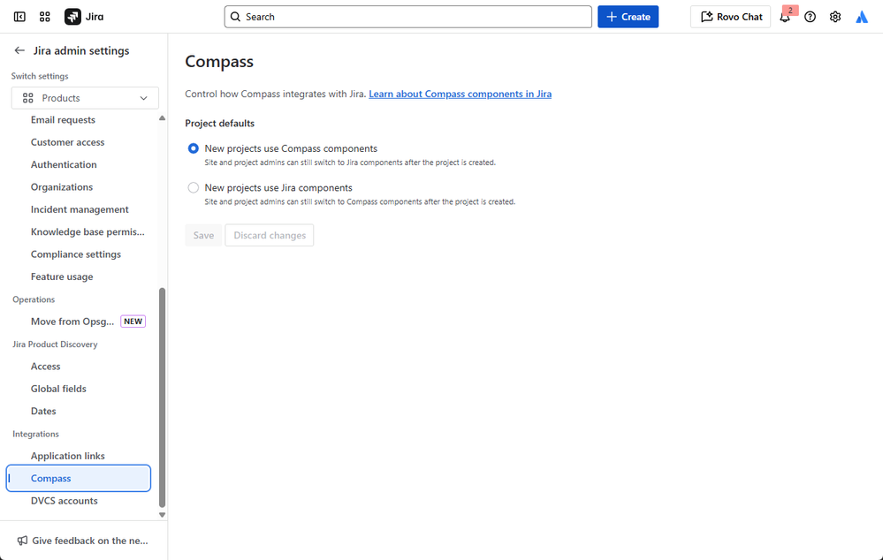Select New projects use Jira components

point(194,188)
